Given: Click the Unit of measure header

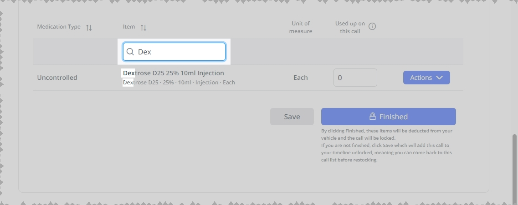Looking at the screenshot, I should (x=300, y=27).
